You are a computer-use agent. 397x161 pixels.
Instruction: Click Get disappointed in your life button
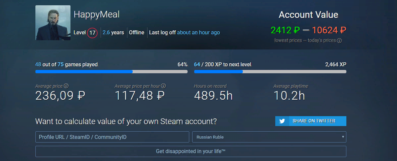(x=191, y=151)
